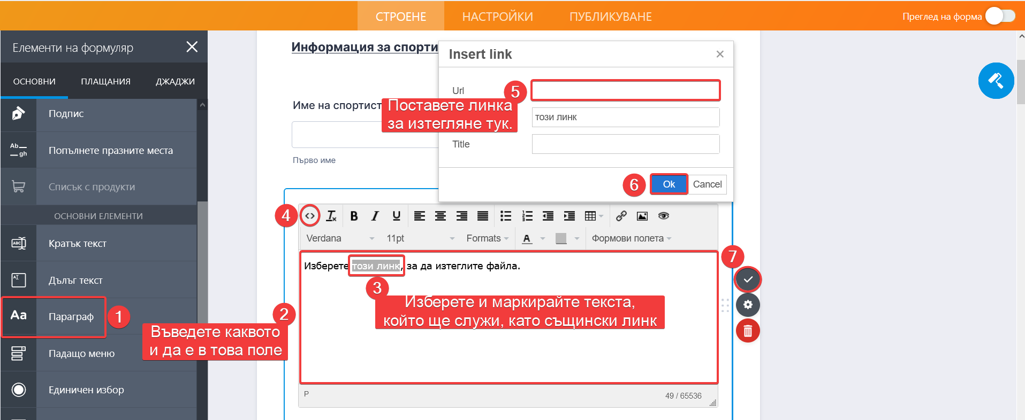Insert a link using the chain icon
Image resolution: width=1025 pixels, height=420 pixels.
click(621, 216)
